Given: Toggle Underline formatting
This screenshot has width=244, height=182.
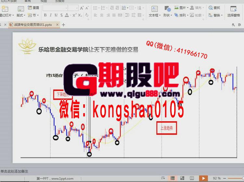Looking at the screenshot, I should (56, 15).
